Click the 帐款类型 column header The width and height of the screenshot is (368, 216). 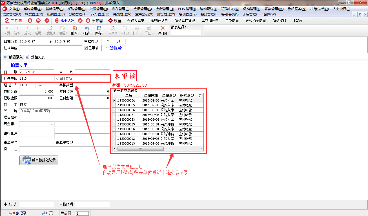(x=187, y=96)
